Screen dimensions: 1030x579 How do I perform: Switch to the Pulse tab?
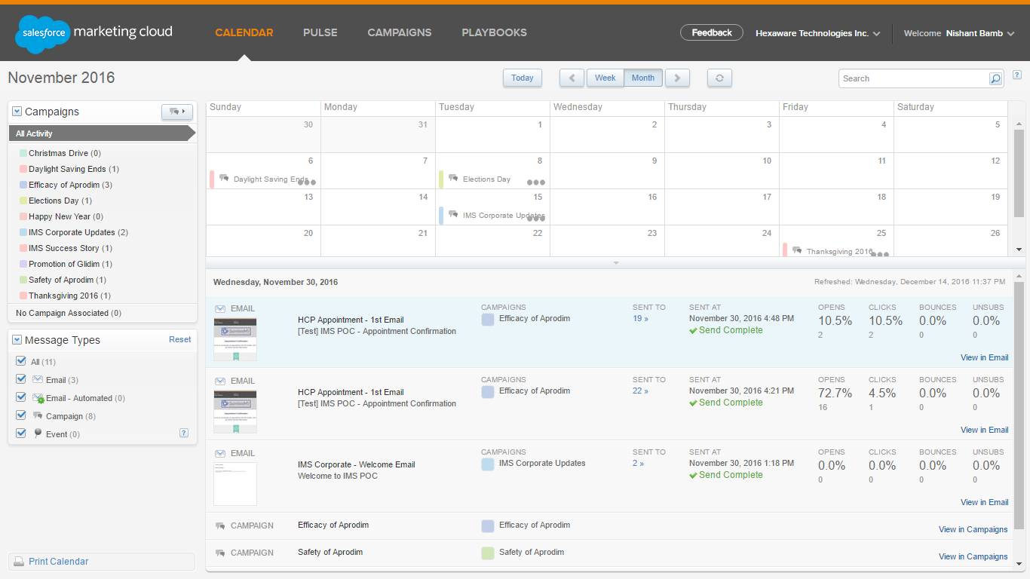coord(320,32)
